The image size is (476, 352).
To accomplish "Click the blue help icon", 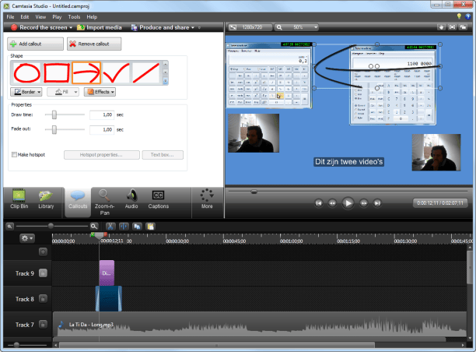I will (467, 16).
